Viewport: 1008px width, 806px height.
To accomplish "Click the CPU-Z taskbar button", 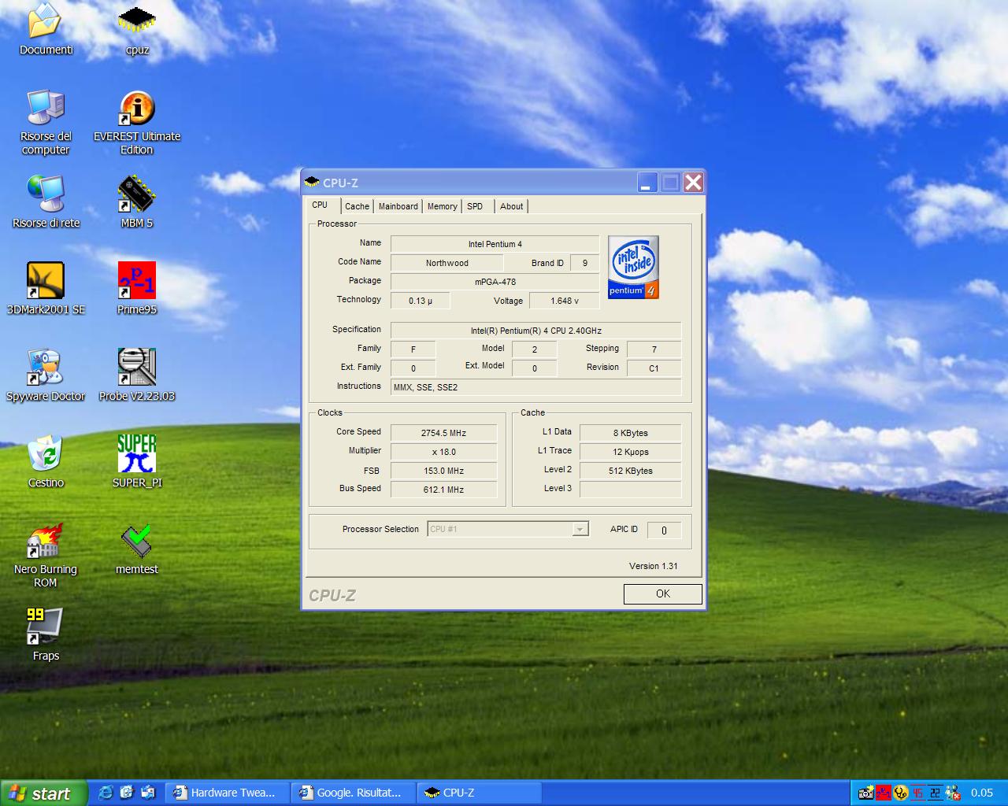I will [480, 793].
